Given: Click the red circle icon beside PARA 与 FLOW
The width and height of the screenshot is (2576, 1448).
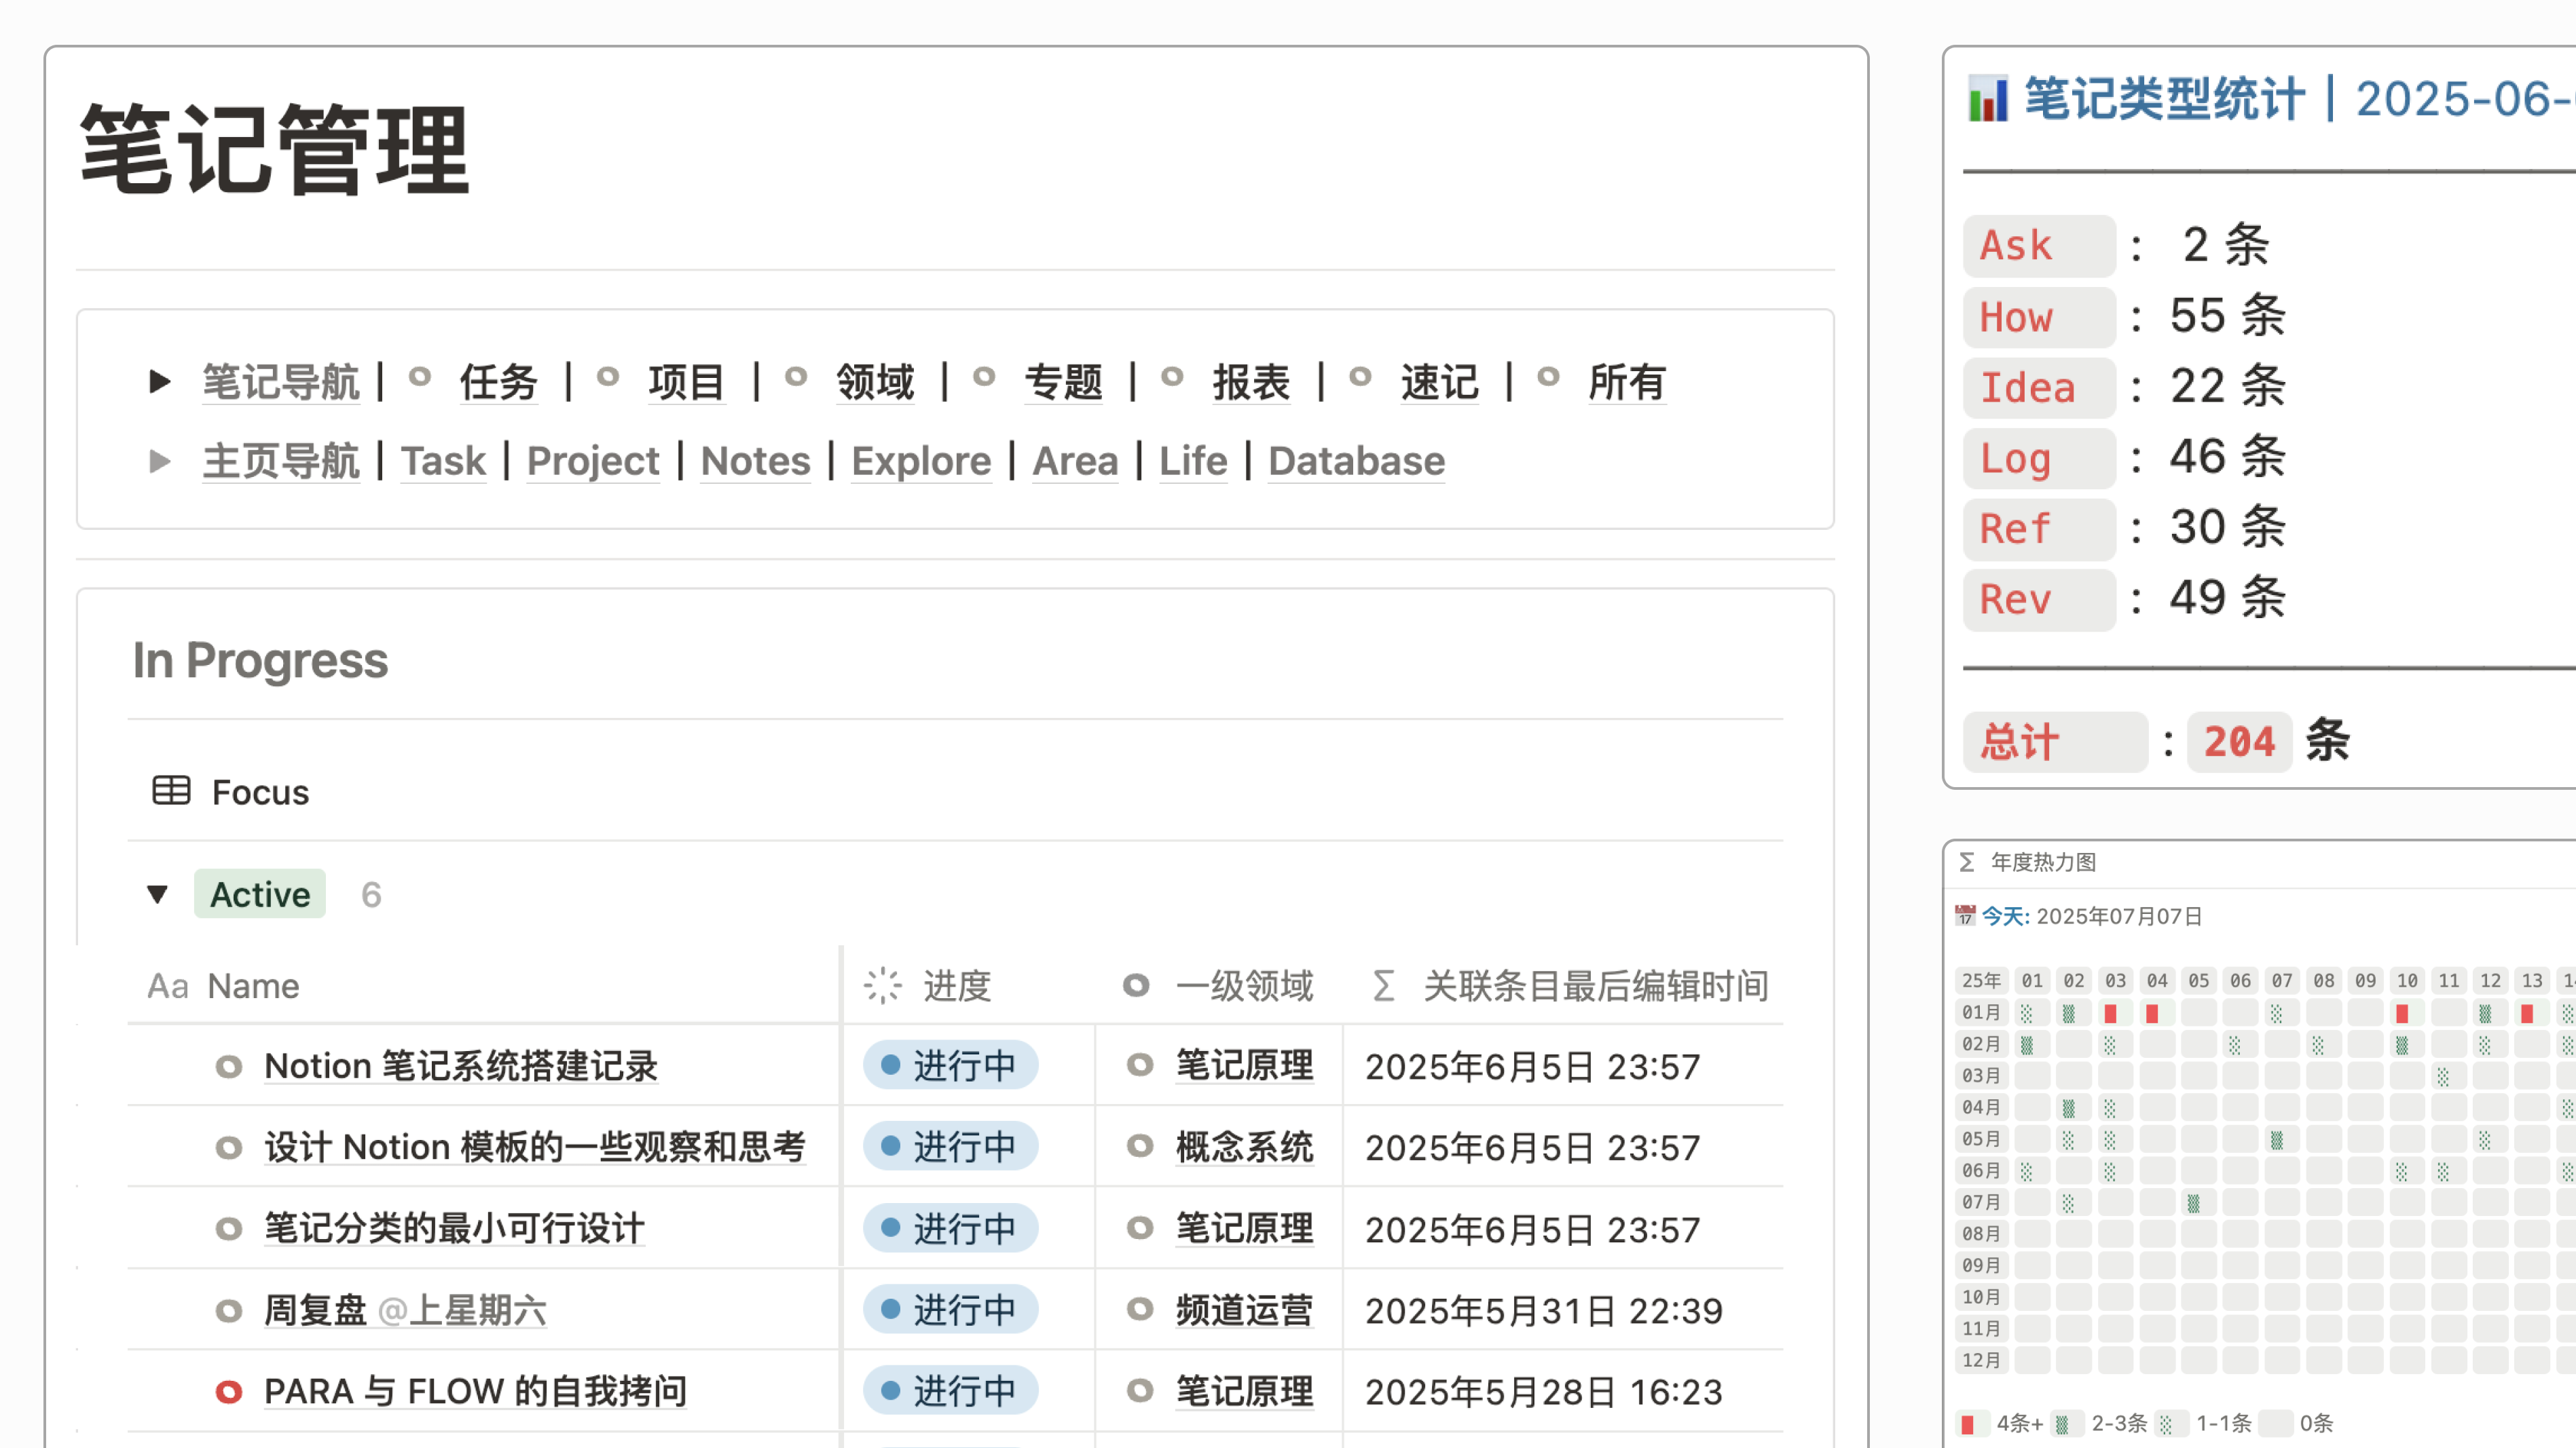Looking at the screenshot, I should tap(231, 1390).
